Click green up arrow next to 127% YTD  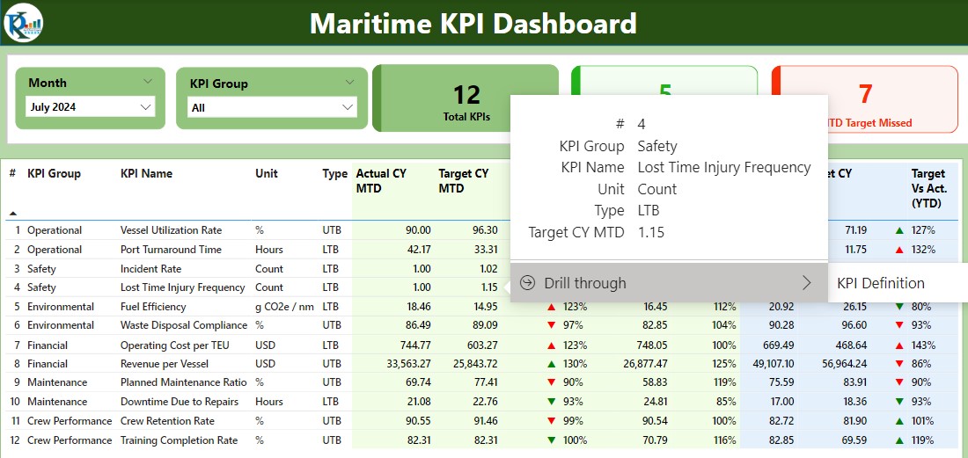(x=899, y=230)
